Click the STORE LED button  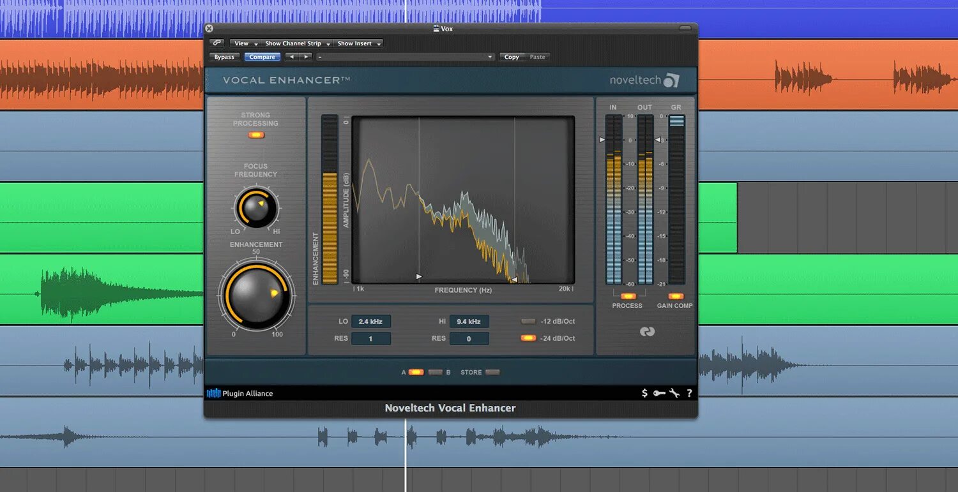tap(492, 372)
